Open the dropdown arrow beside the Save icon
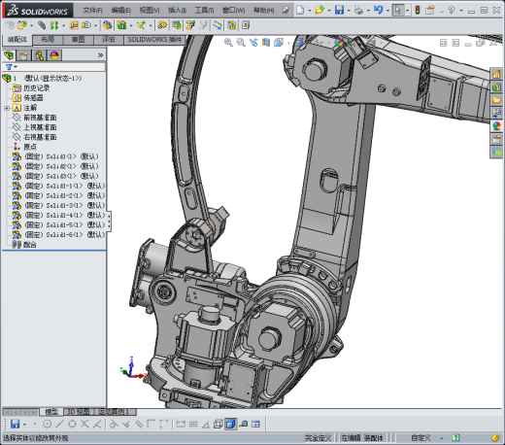 point(349,11)
